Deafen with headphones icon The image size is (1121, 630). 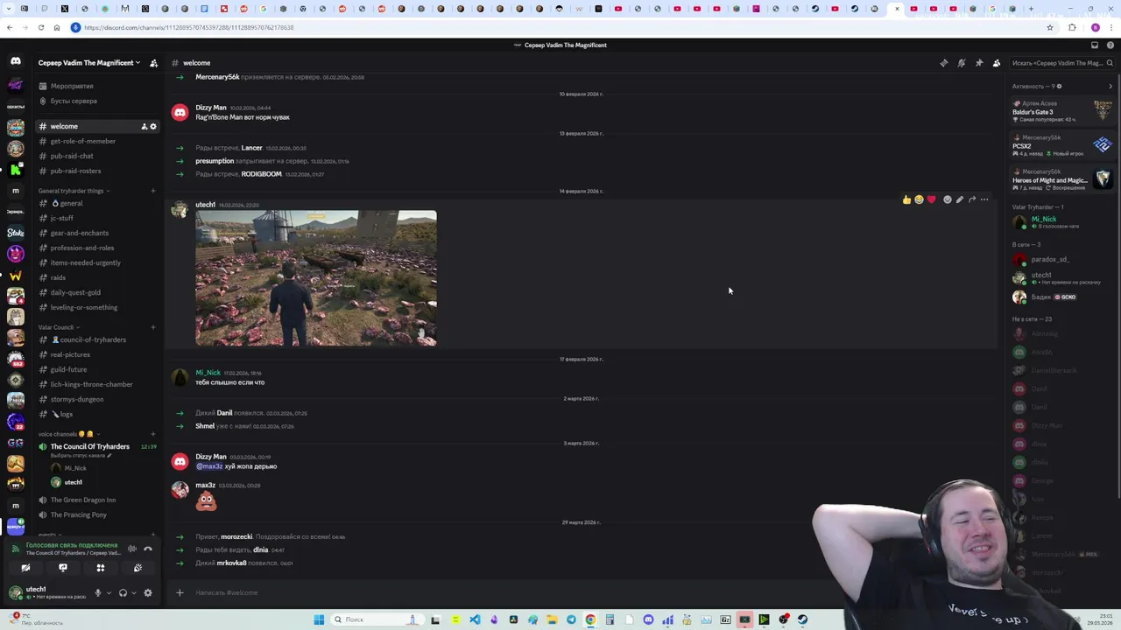point(123,592)
